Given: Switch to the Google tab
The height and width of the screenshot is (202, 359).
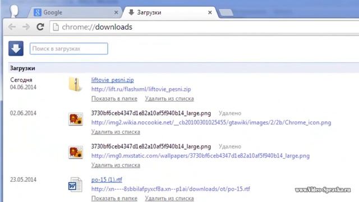Looking at the screenshot, I should coord(76,12).
